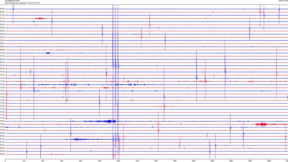Select the 4m tick label on minute axis
Screen dimensions: 288x162
point(43,161)
